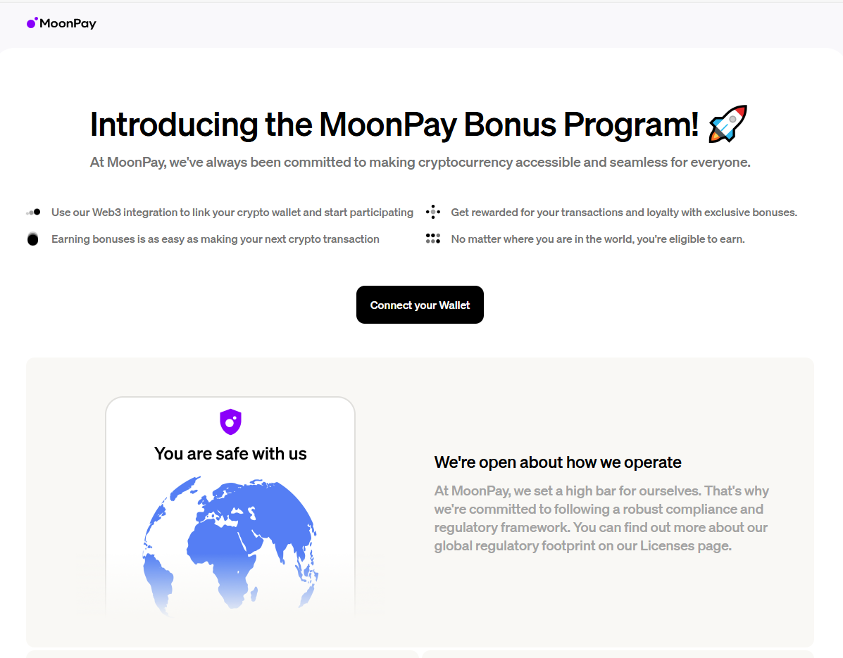
Task: Click the Introducing the MoonPay Bonus Program heading
Action: pos(394,125)
